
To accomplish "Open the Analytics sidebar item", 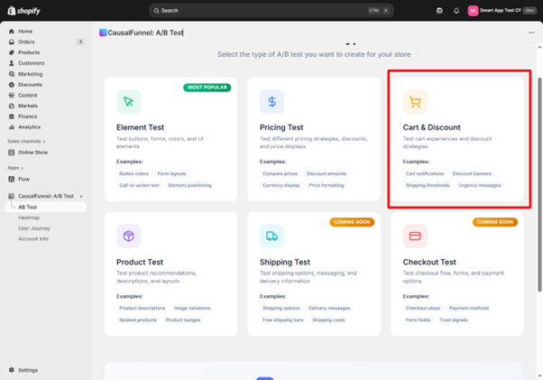I will tap(29, 127).
